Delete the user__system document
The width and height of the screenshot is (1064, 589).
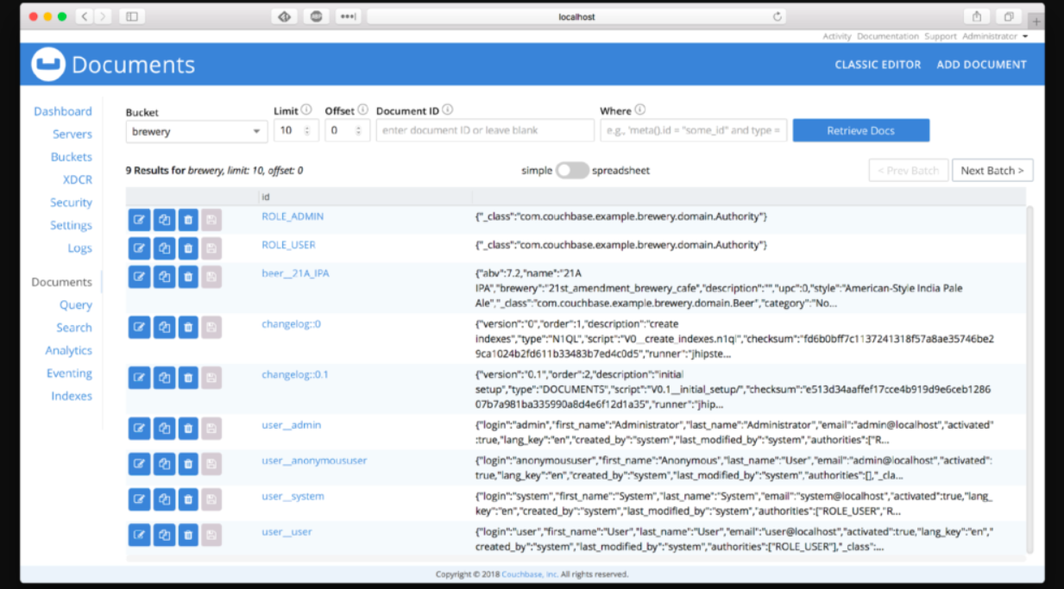point(188,499)
